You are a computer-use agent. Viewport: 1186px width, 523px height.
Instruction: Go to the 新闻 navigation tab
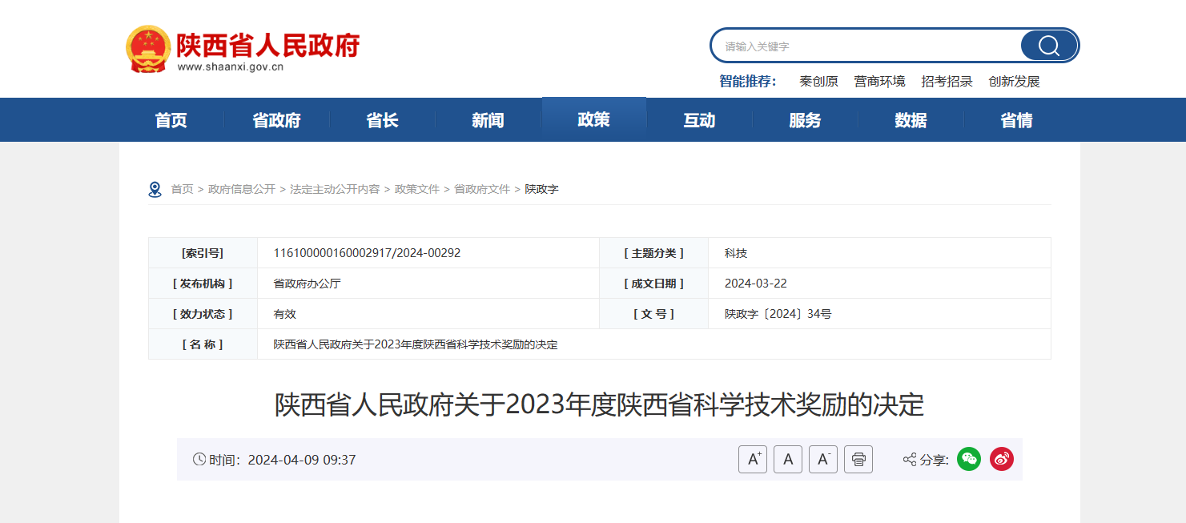[488, 120]
